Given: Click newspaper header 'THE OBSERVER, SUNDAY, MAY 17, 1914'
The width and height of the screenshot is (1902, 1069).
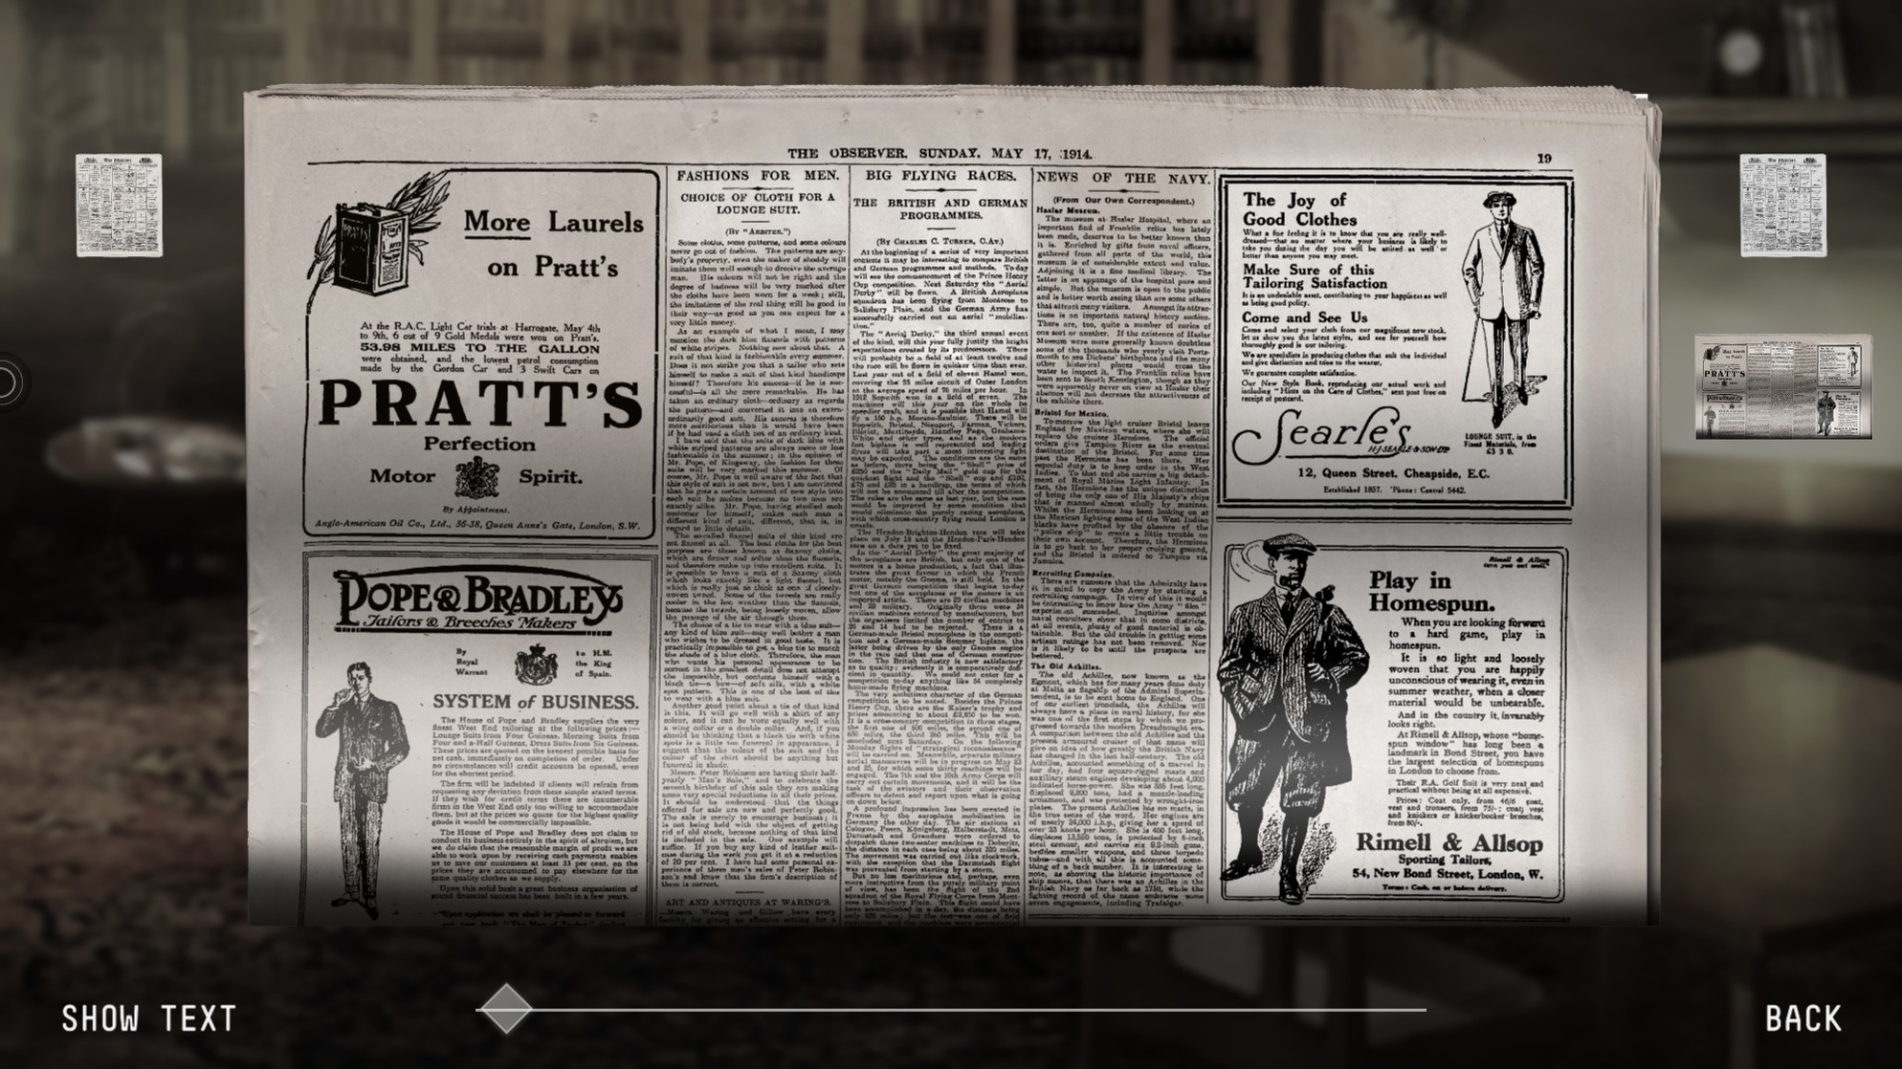Looking at the screenshot, I should [940, 154].
